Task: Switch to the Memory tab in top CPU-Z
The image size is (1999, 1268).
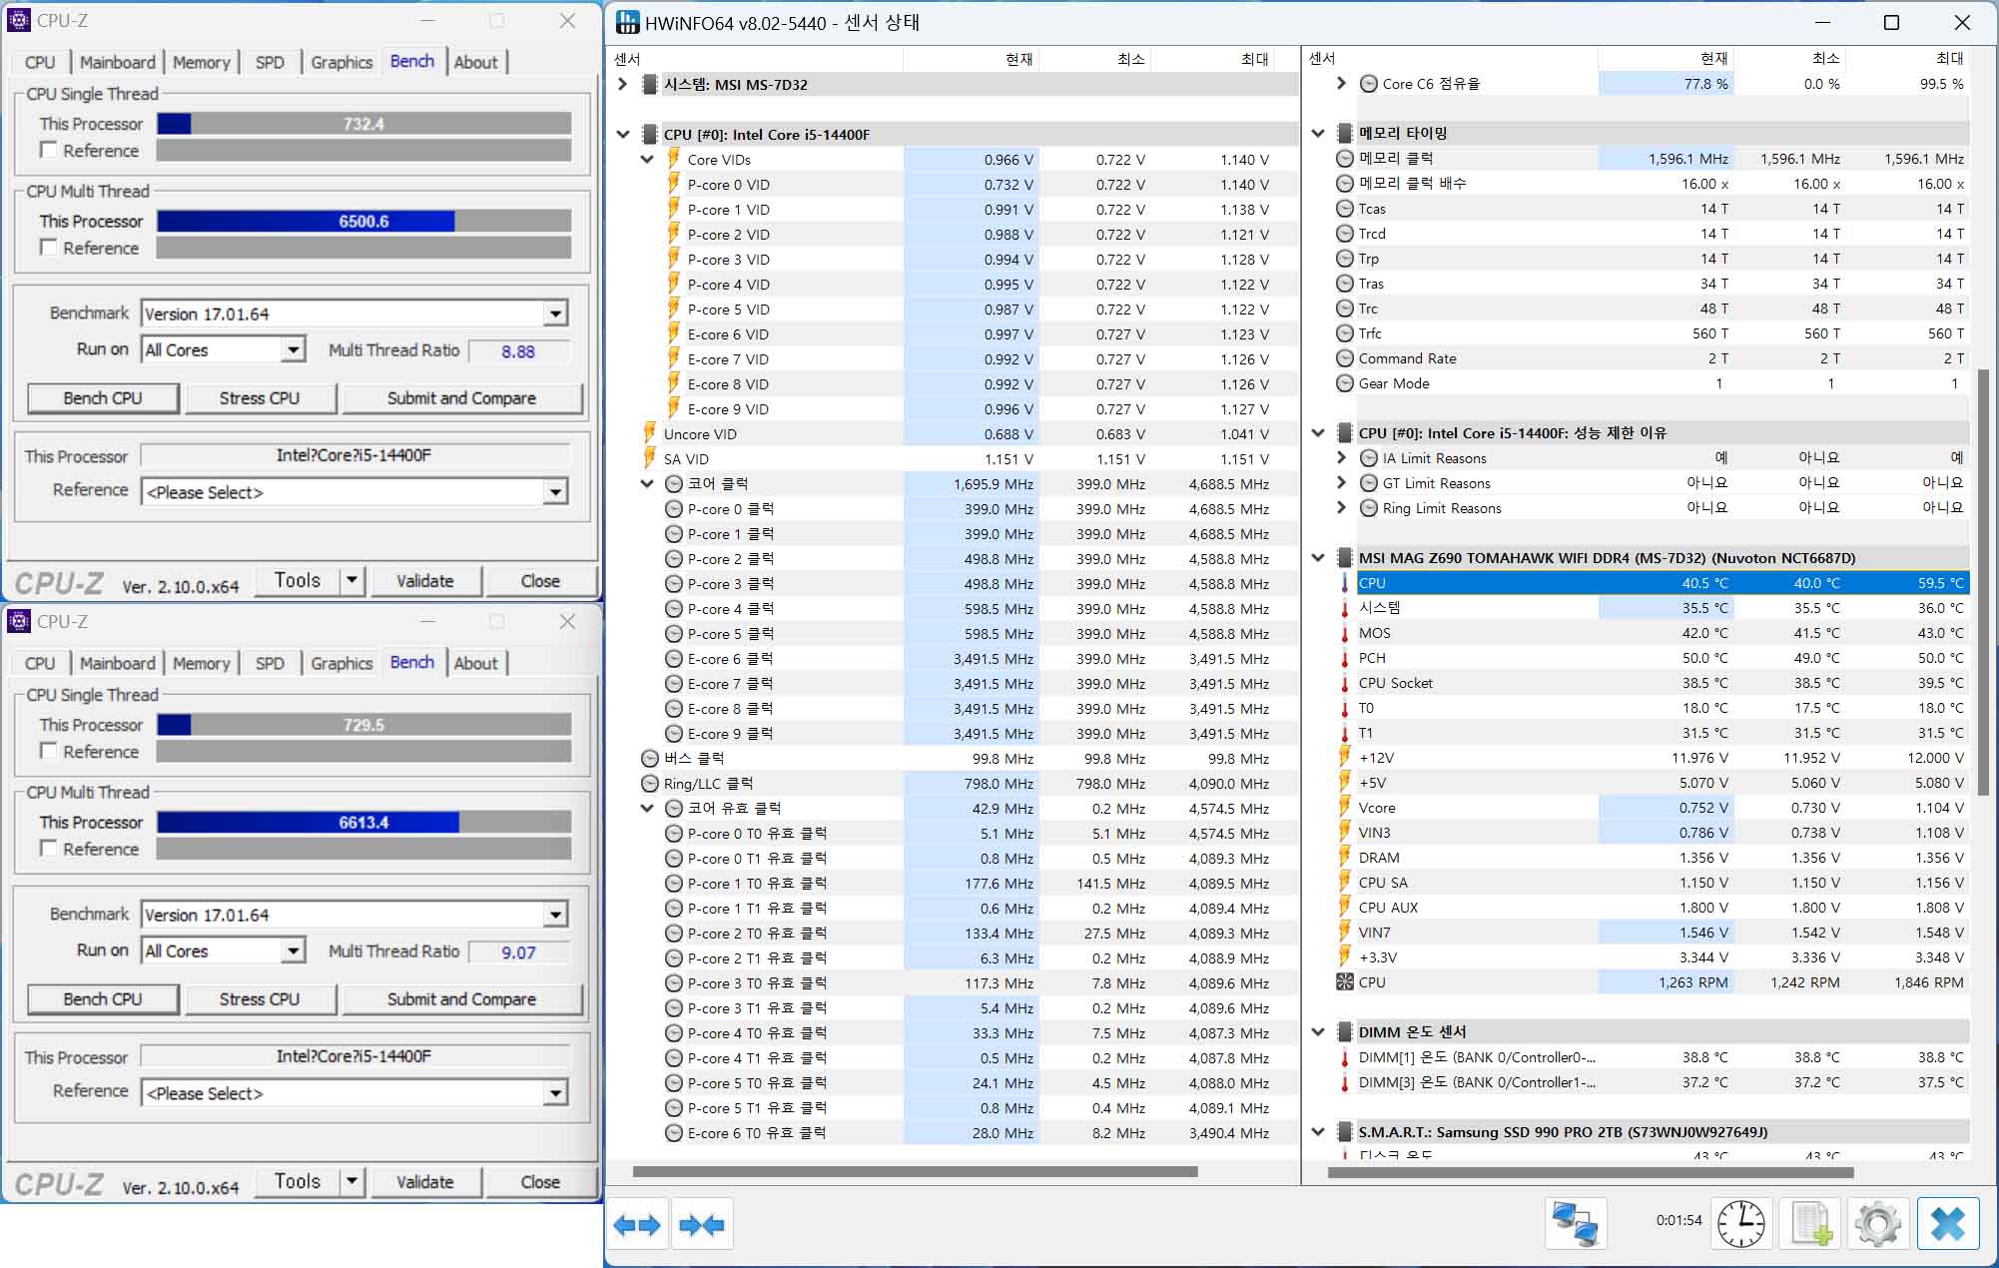Action: pyautogui.click(x=201, y=62)
